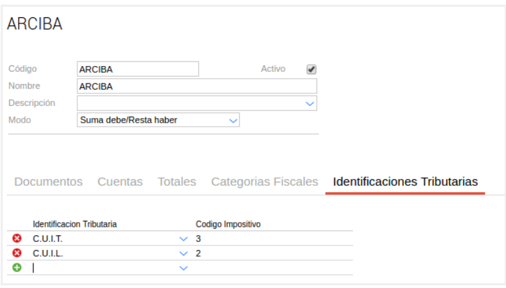Delete the C.U.I.T. row
This screenshot has height=288, width=506.
[17, 239]
